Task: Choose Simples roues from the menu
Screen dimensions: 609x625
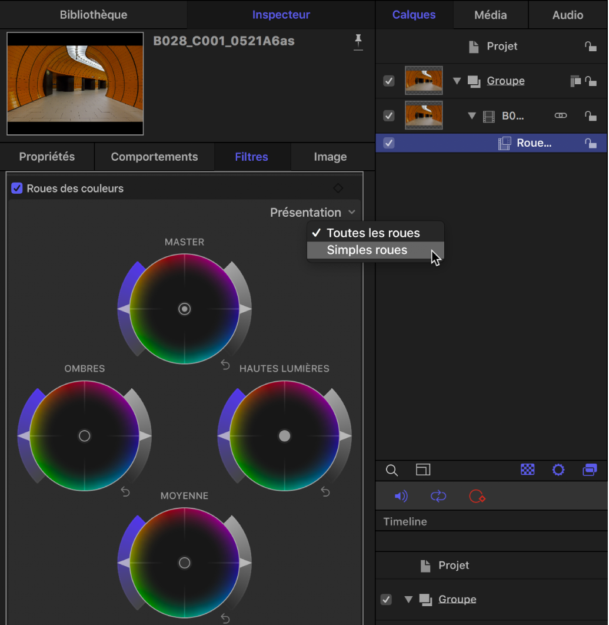Action: (367, 250)
